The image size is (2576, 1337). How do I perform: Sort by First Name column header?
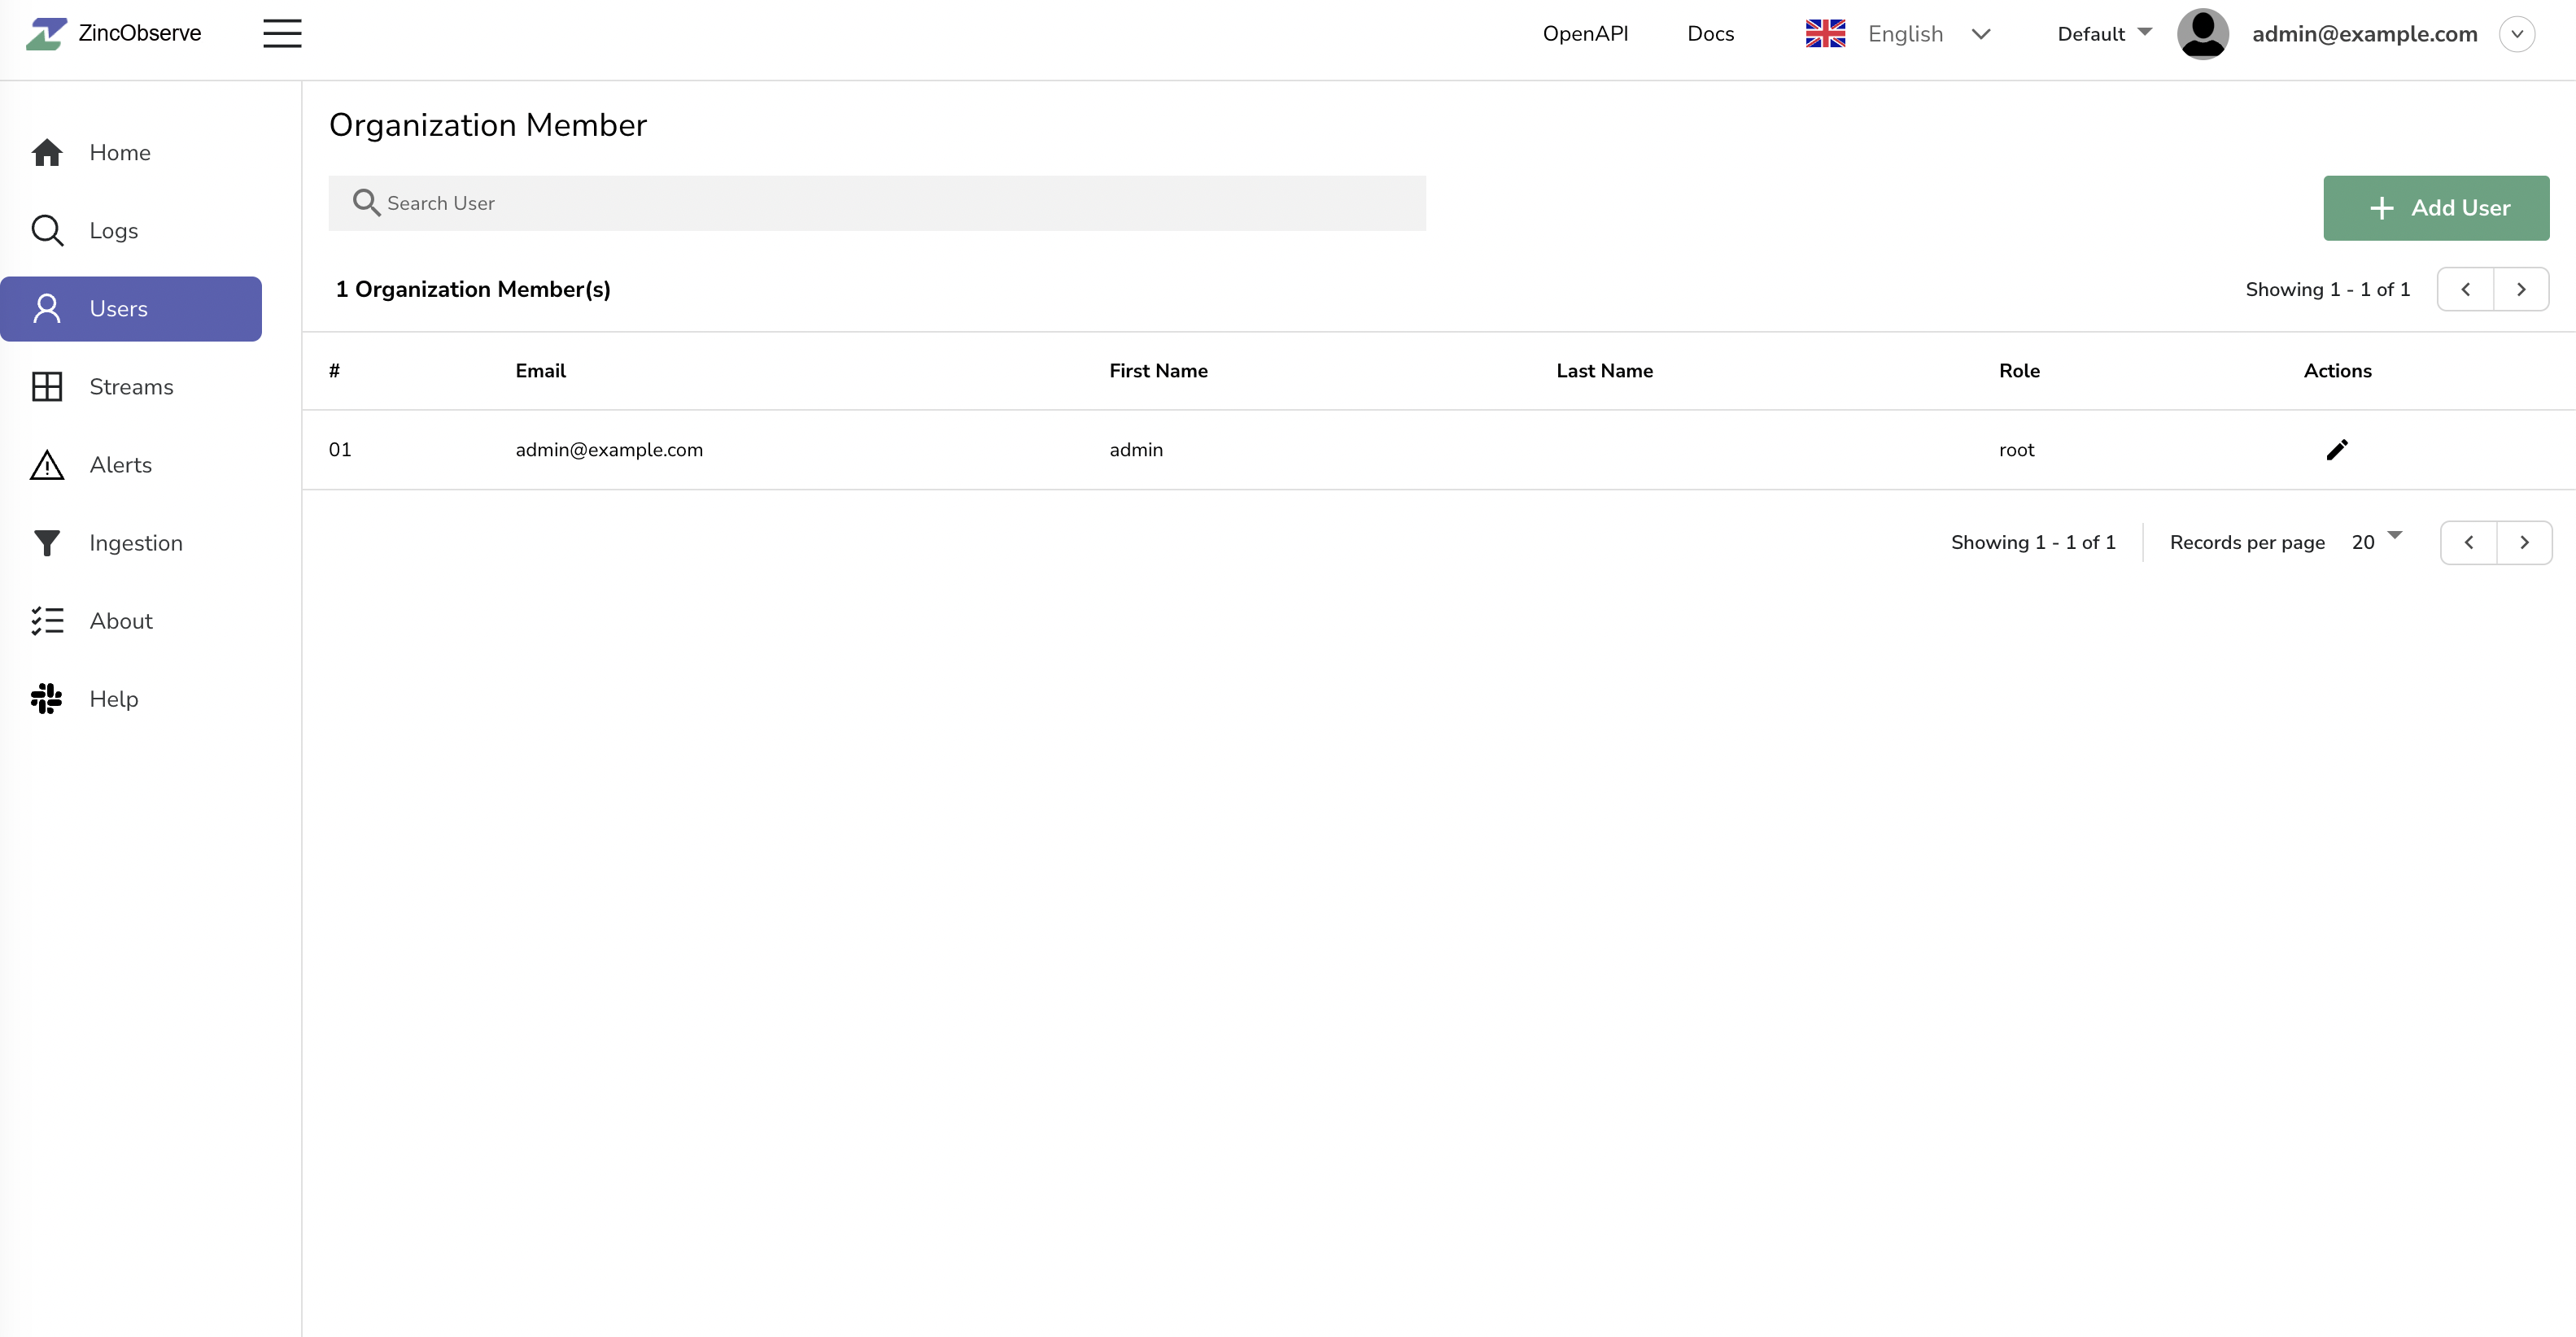1158,371
